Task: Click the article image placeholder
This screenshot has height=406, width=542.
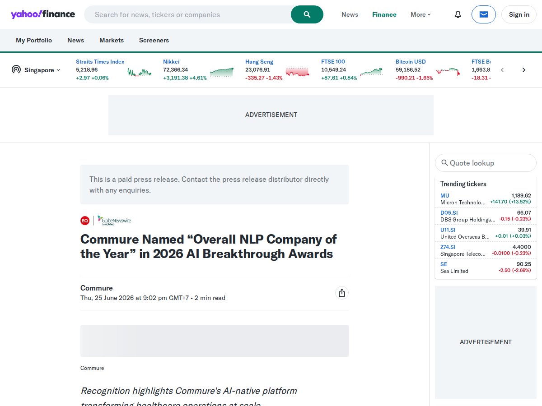Action: [x=215, y=341]
